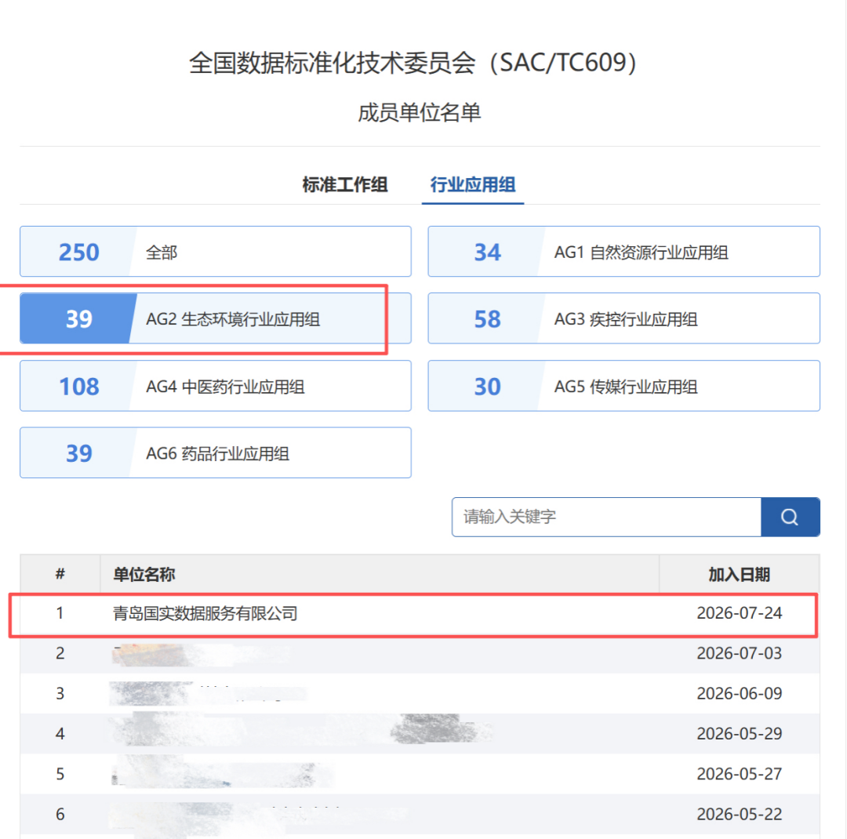The image size is (847, 839).
Task: Click the date 2026-05-29
Action: pos(739,734)
